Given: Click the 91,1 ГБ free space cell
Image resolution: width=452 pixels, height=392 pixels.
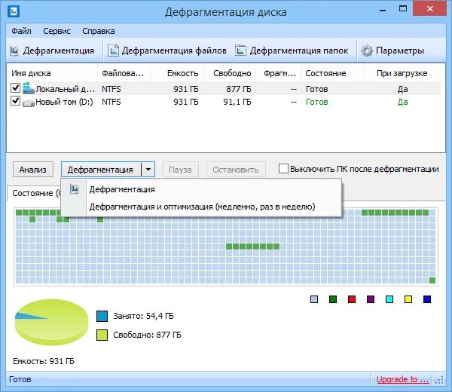Looking at the screenshot, I should tap(237, 102).
